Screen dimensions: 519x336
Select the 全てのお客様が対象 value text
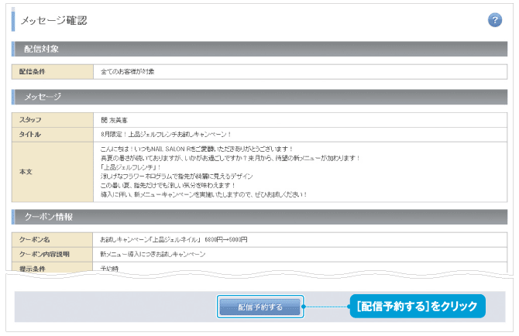128,72
